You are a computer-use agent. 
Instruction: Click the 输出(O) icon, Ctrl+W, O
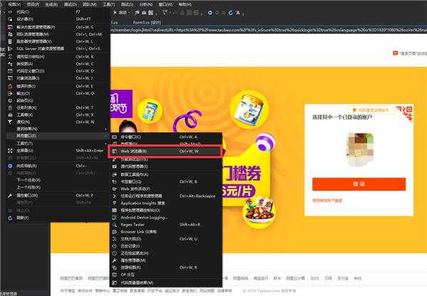pos(10,93)
